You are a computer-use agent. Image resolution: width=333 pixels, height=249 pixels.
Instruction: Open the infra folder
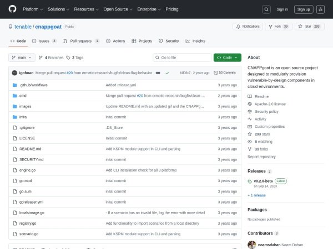[23, 117]
